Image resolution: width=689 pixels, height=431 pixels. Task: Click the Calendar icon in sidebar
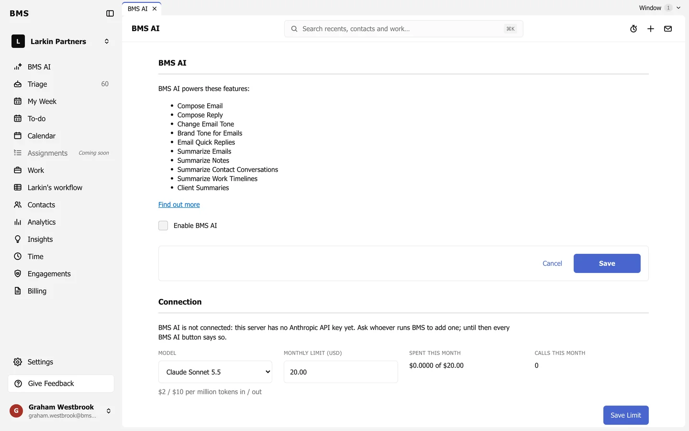[x=18, y=136]
